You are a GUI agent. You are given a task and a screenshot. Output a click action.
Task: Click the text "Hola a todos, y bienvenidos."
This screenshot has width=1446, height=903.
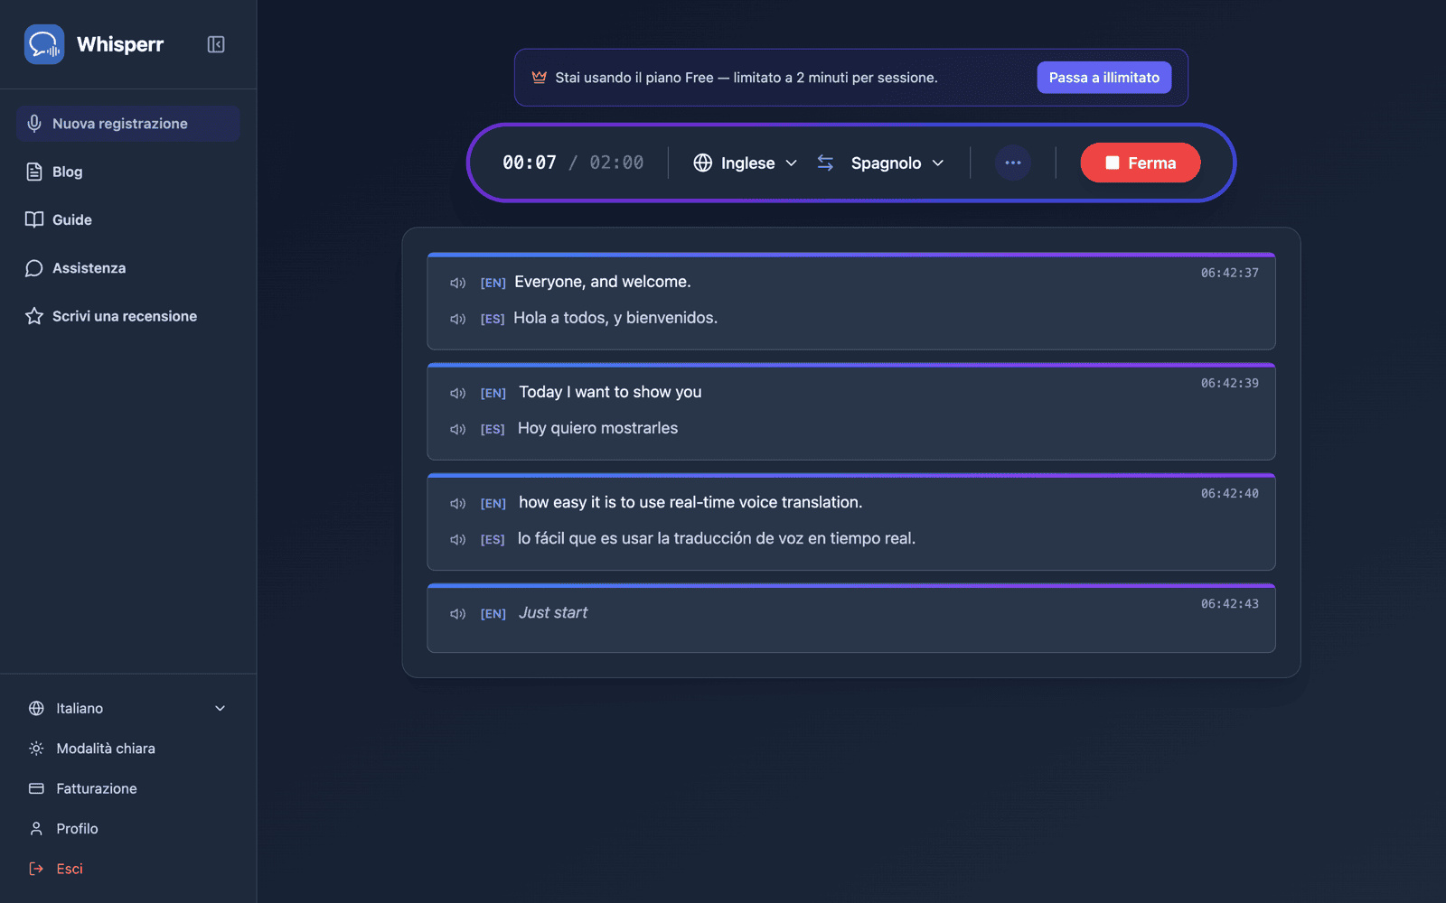point(615,318)
